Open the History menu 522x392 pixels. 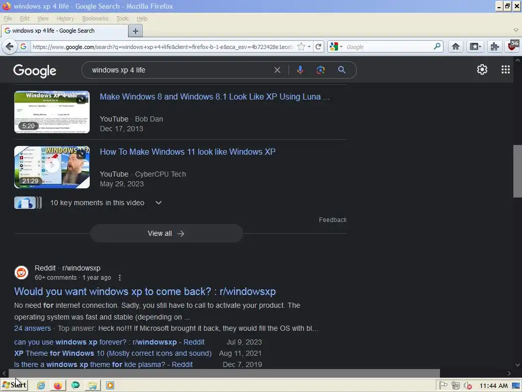65,18
